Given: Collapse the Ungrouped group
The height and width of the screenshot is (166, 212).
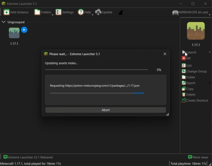Looking at the screenshot, I should [x=4, y=22].
